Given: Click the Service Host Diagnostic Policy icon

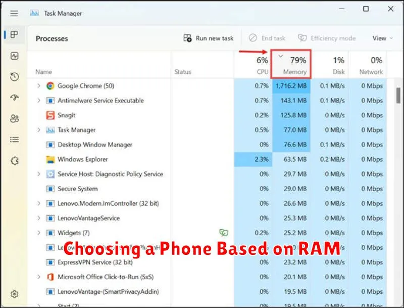Looking at the screenshot, I should click(50, 174).
